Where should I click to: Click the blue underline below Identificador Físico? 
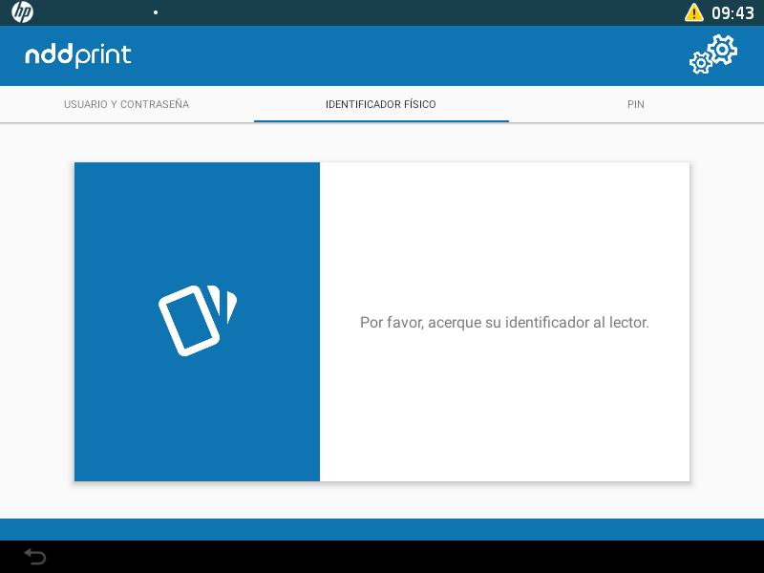click(381, 121)
